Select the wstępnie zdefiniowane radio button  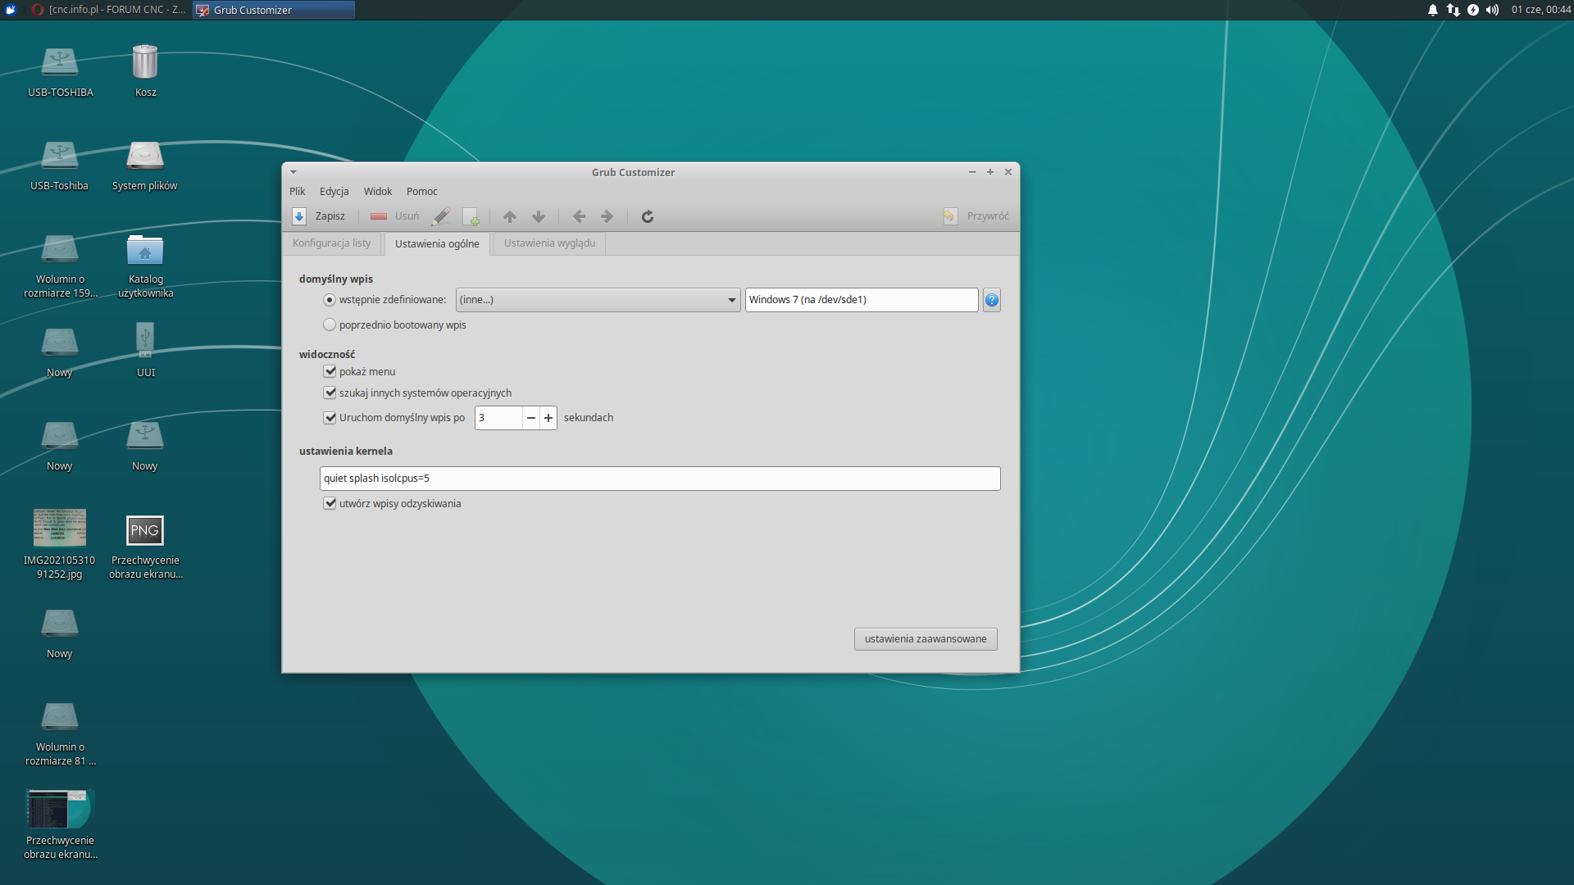coord(330,300)
